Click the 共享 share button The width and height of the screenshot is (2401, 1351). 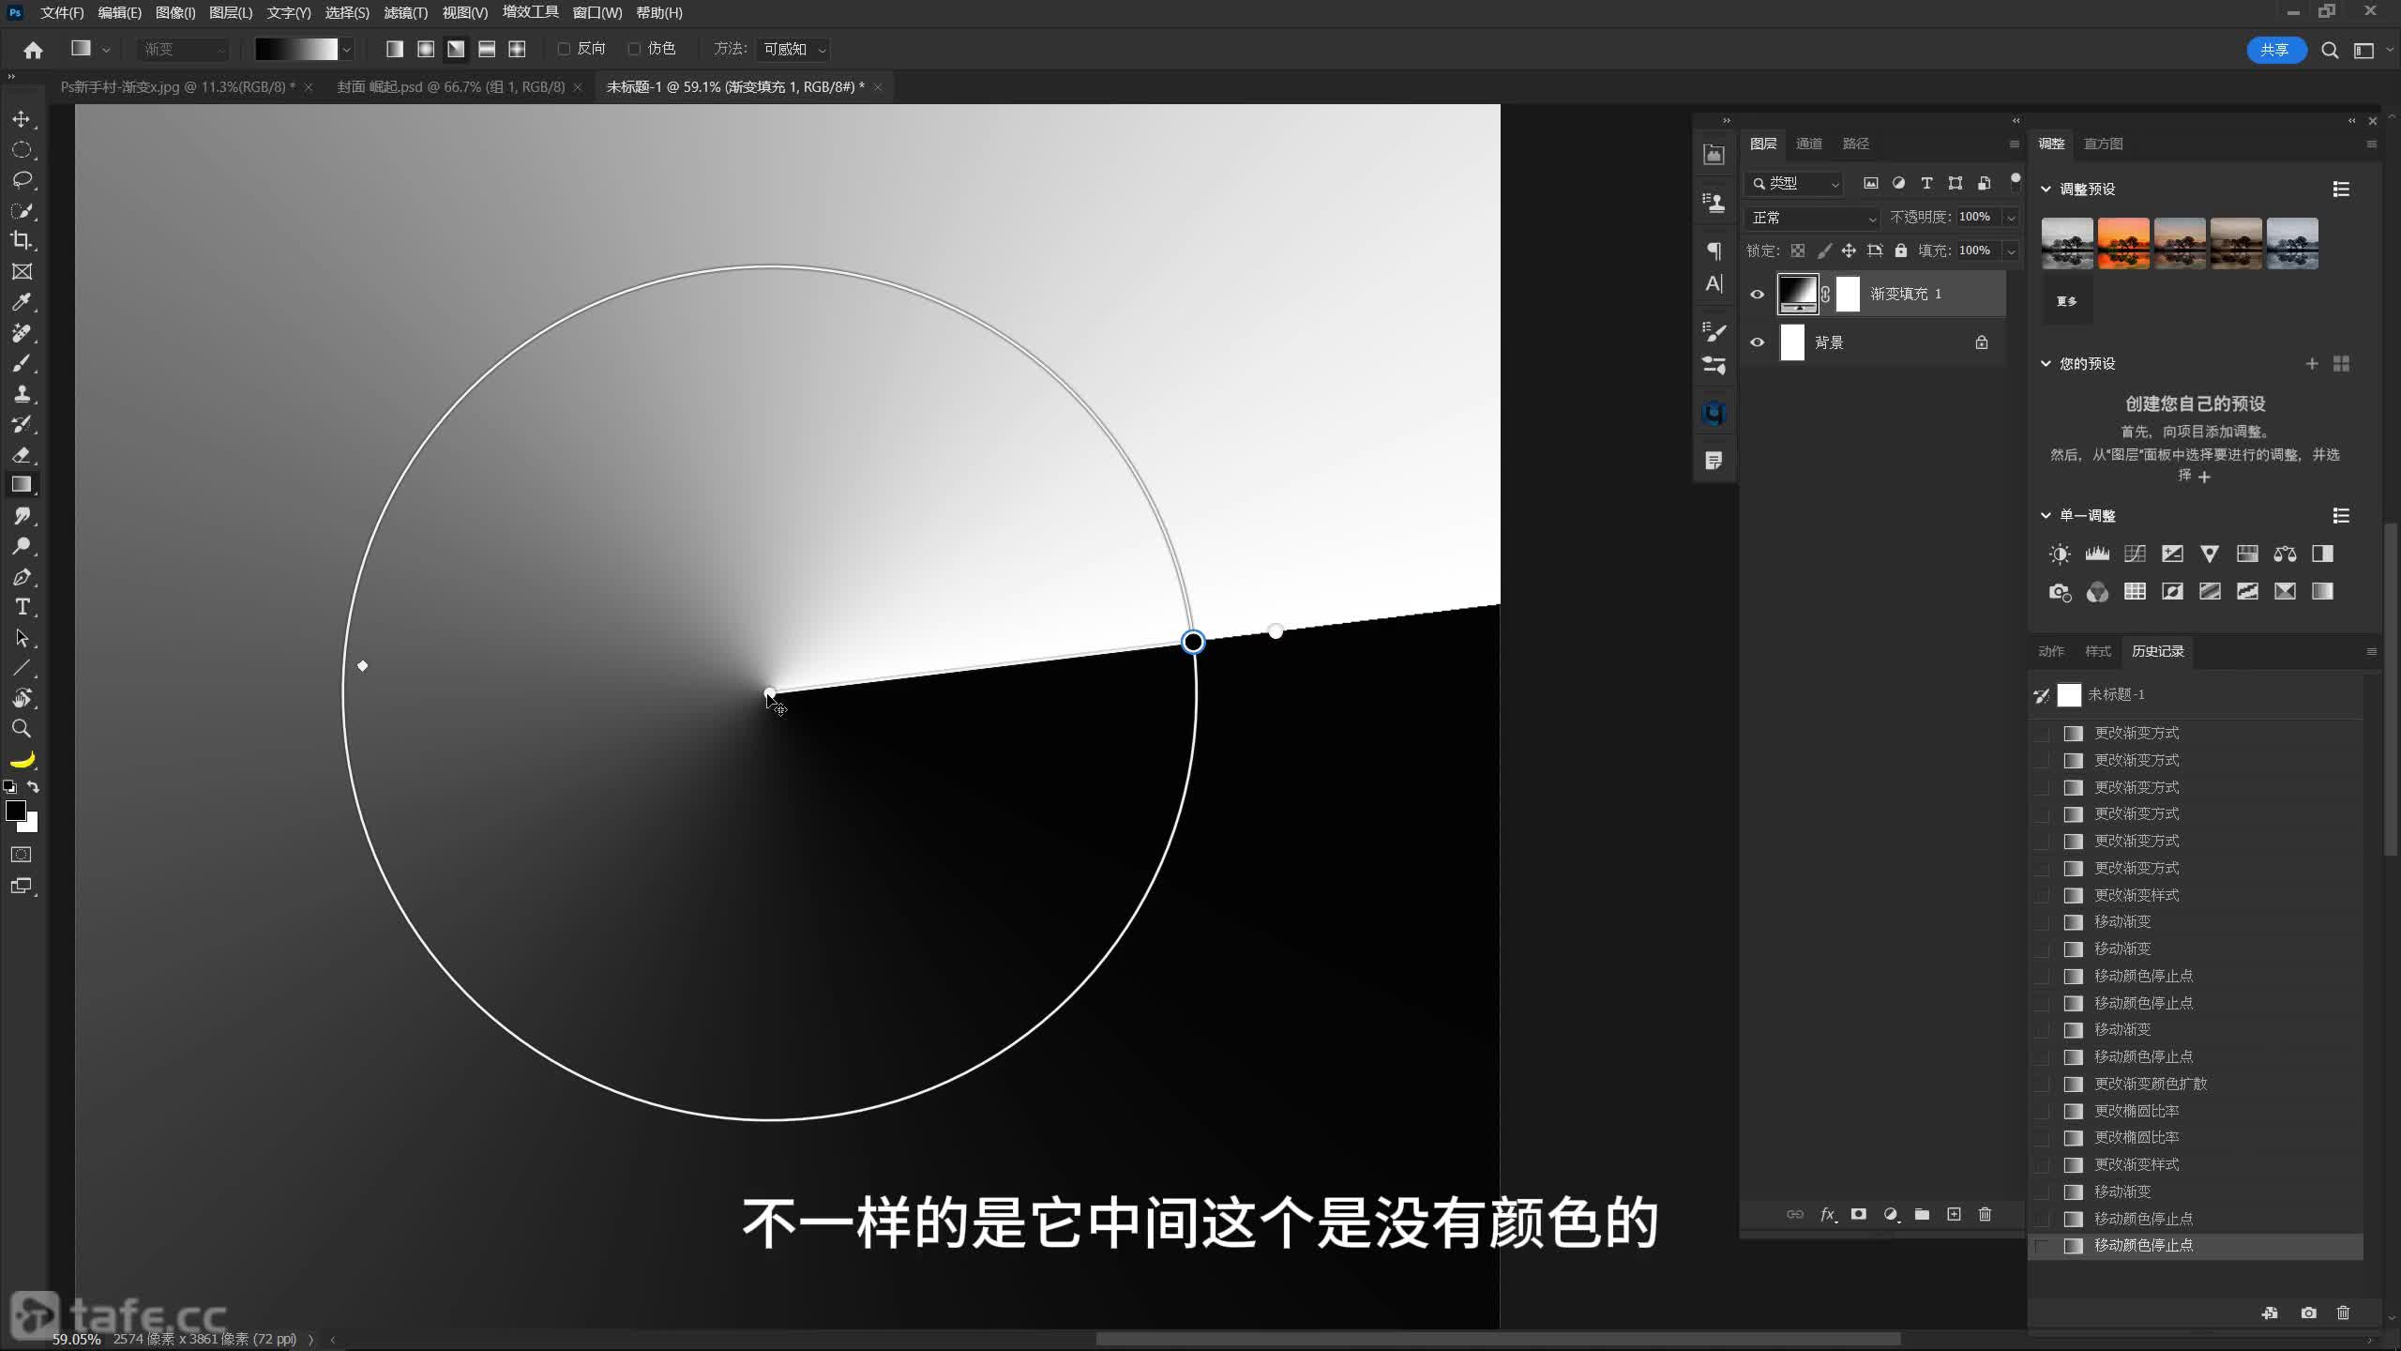(x=2275, y=50)
